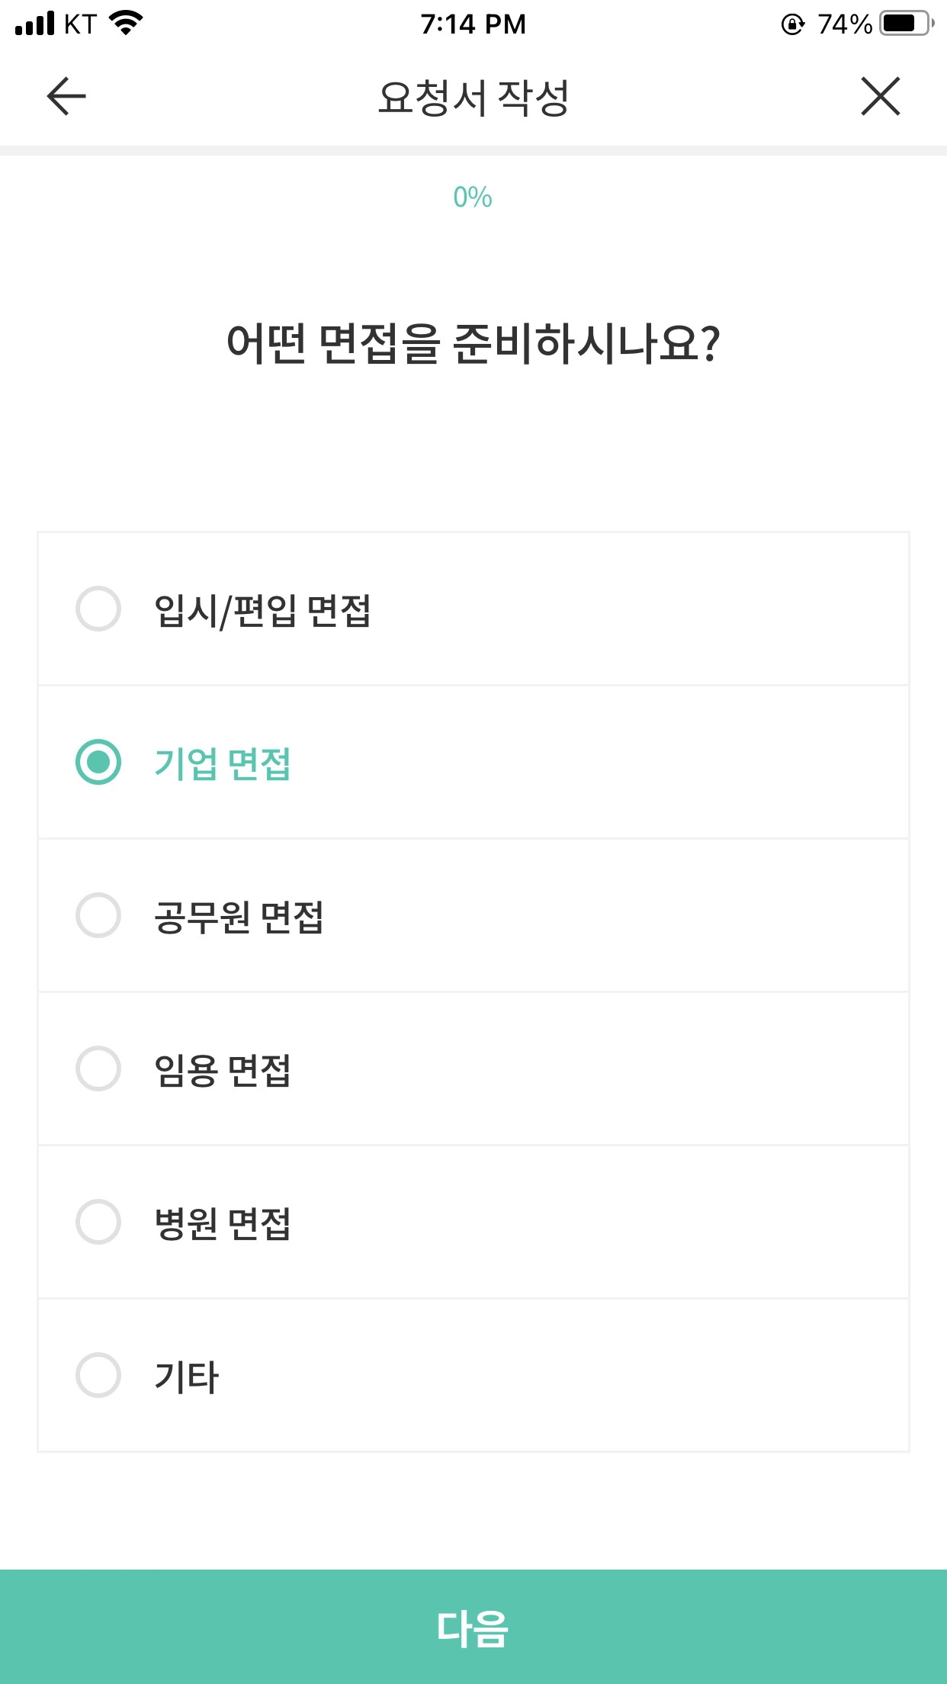Tap the 병원 면접 option text
The image size is (947, 1684).
pos(222,1223)
